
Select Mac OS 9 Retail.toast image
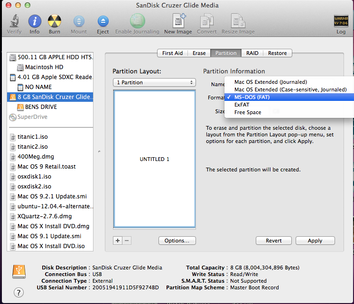[x=50, y=167]
